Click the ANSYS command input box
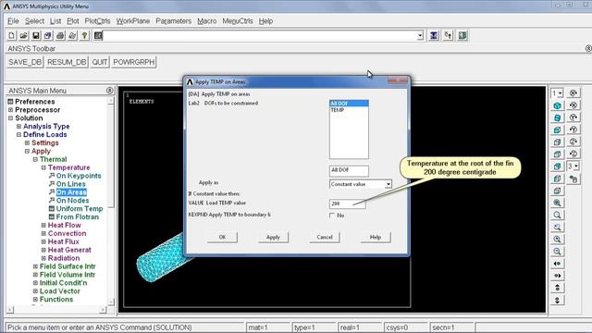Screen dimensions: 592x333 point(260,36)
